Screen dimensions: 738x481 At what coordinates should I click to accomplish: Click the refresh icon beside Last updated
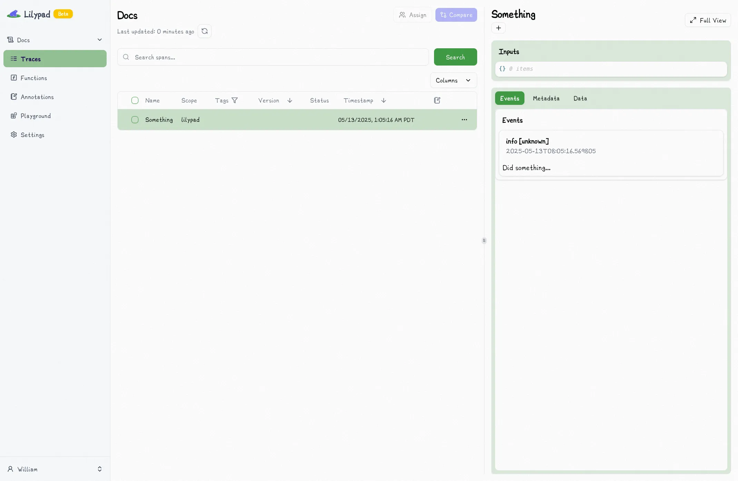[x=205, y=31]
